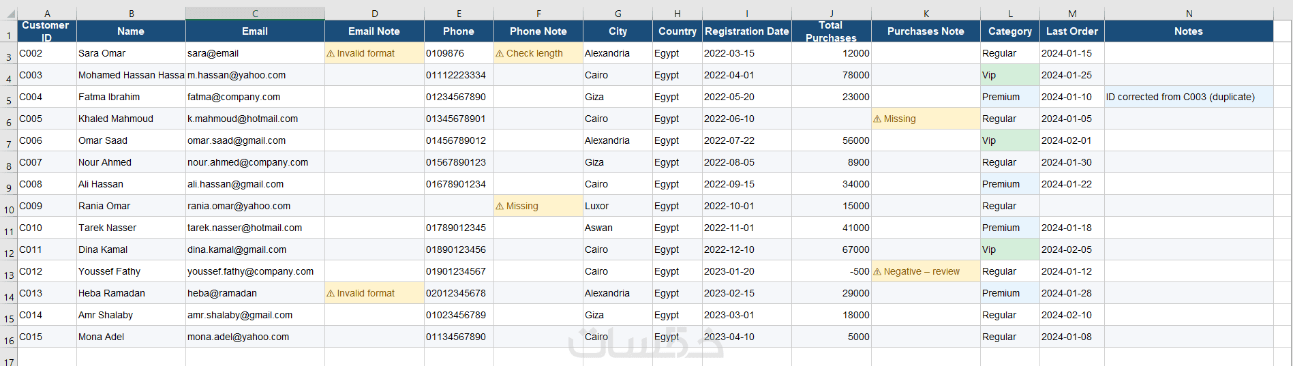The height and width of the screenshot is (366, 1293).
Task: Click the green Vip cell for Omar Saad
Action: (x=1009, y=140)
